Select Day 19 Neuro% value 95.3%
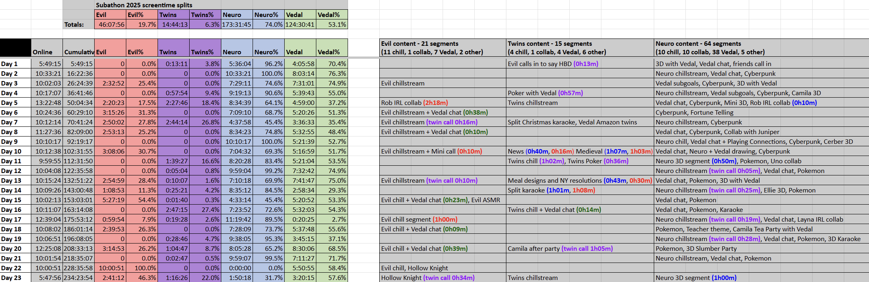The image size is (869, 282). (268, 239)
